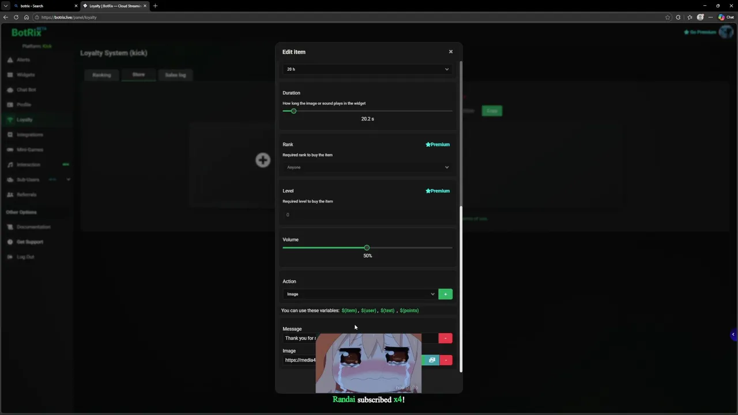Open the Copilot Chat button

[726, 17]
